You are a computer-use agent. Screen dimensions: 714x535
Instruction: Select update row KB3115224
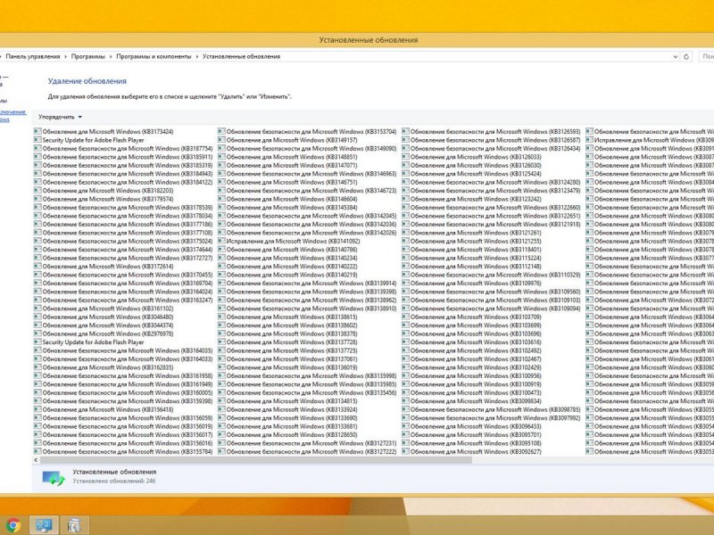click(472, 258)
